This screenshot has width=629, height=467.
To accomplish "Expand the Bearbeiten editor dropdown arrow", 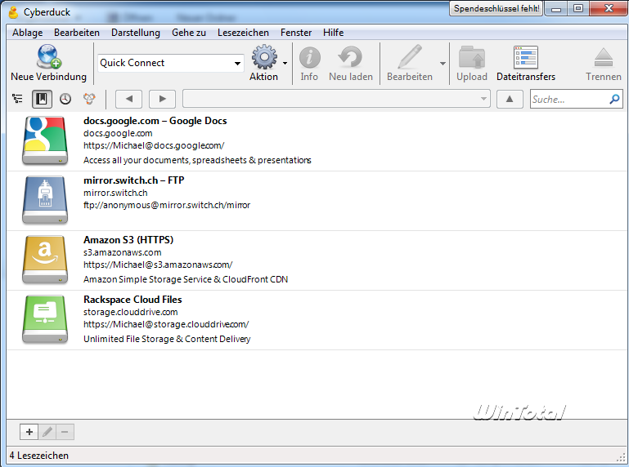I will [443, 64].
